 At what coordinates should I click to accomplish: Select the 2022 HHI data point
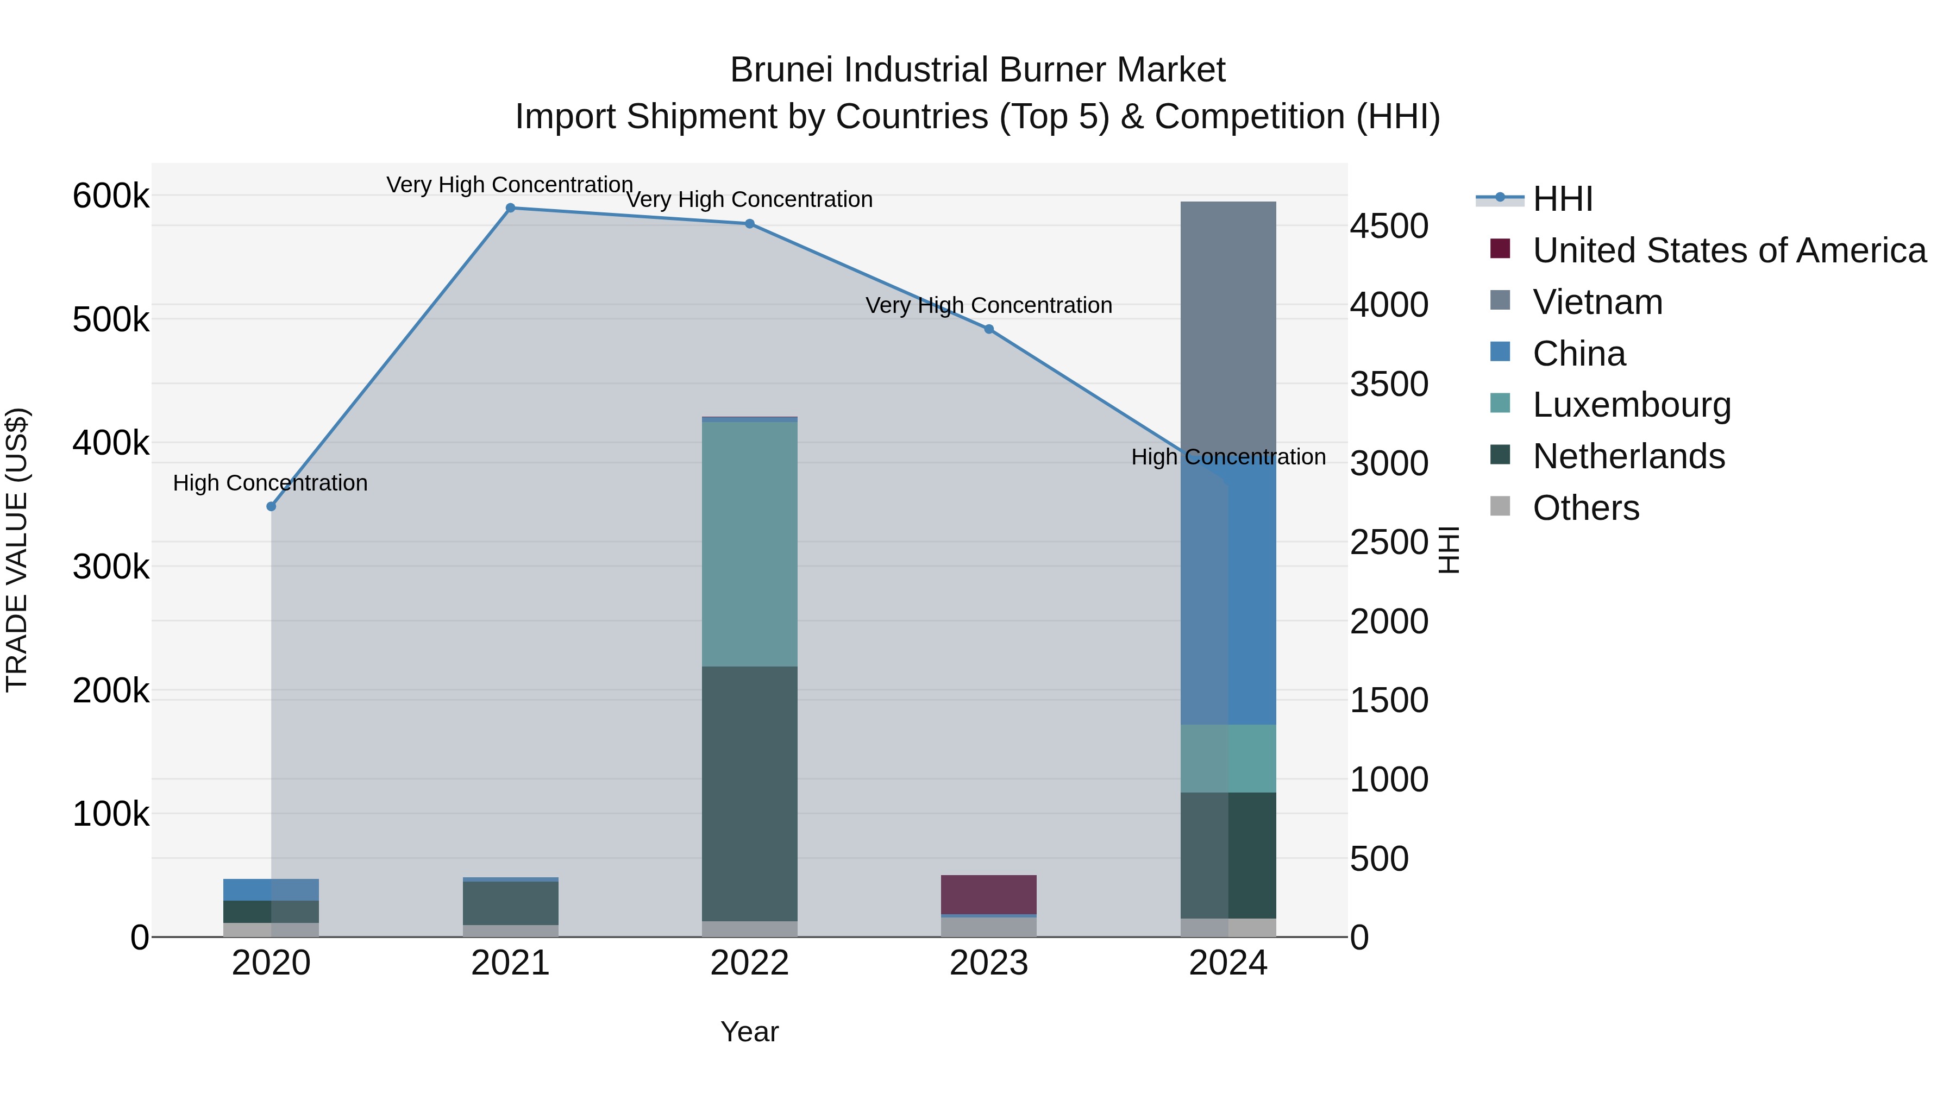point(749,224)
